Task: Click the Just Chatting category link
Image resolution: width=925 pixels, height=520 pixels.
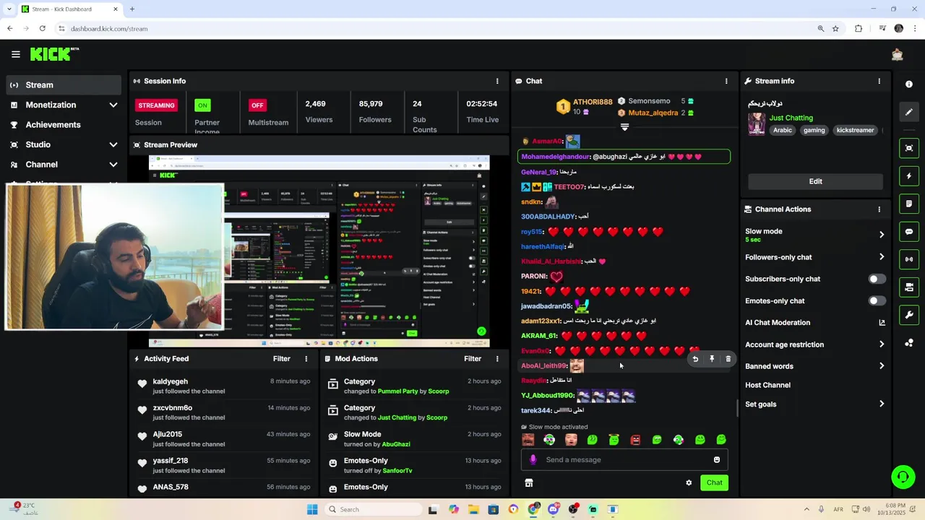Action: coord(791,118)
